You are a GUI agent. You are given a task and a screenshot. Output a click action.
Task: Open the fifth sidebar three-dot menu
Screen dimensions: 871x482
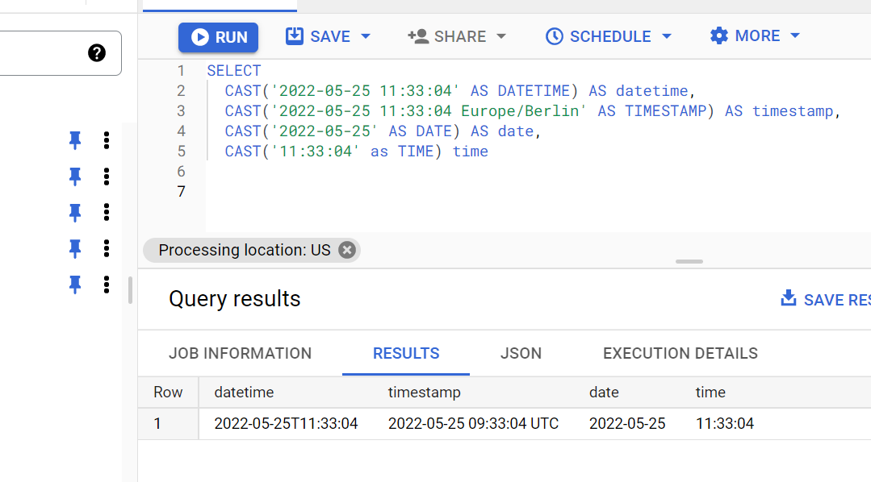(107, 285)
